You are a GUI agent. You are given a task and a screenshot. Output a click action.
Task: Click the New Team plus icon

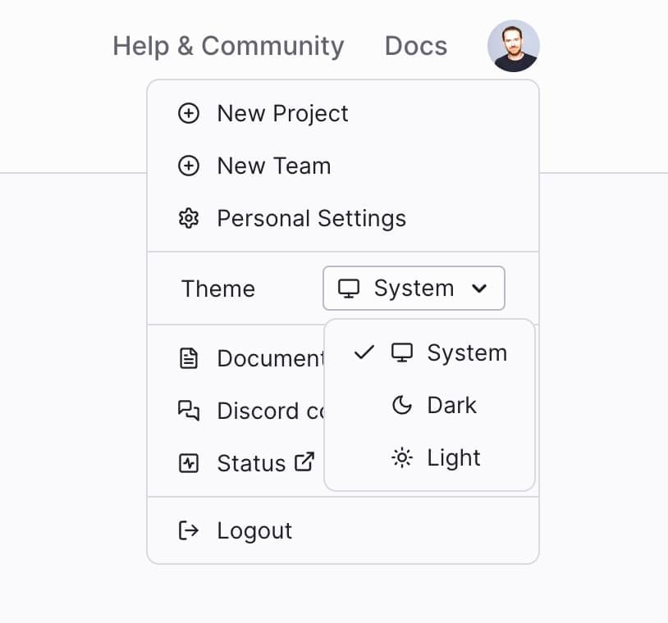click(x=189, y=166)
